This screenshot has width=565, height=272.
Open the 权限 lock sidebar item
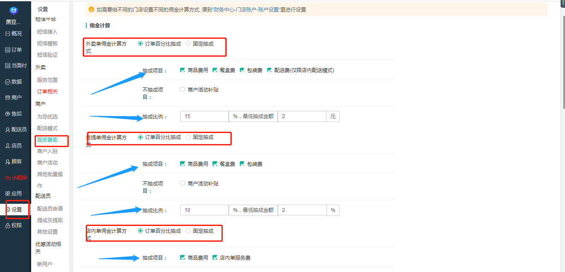click(14, 226)
